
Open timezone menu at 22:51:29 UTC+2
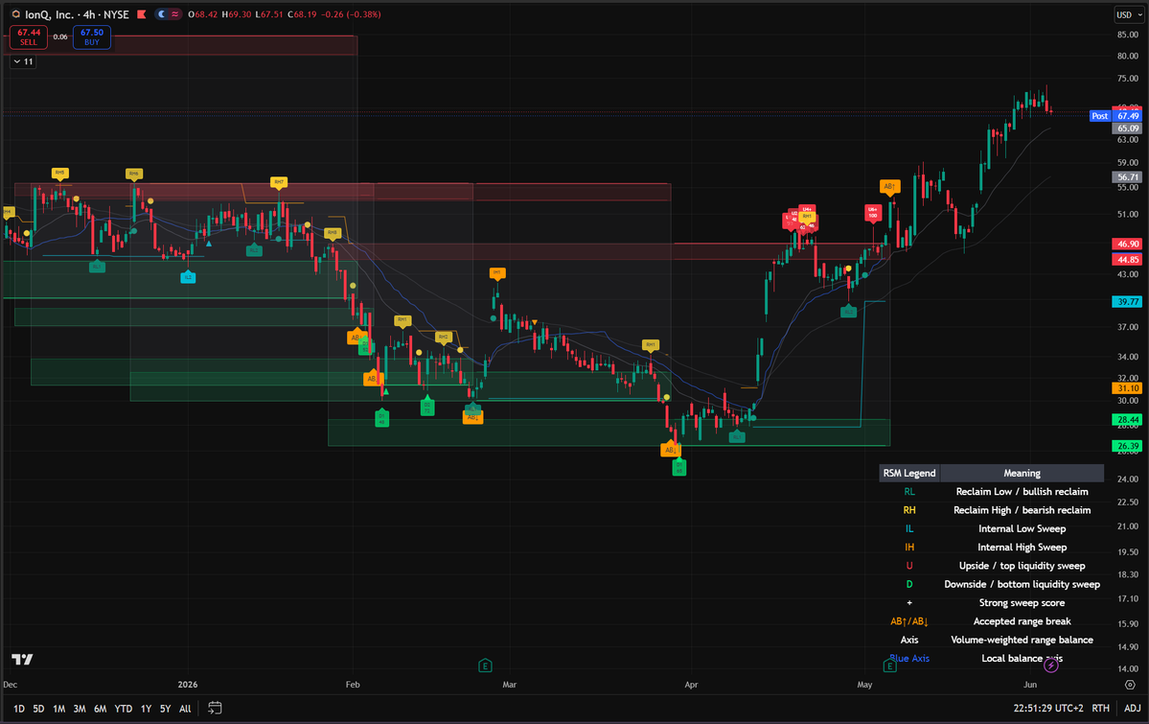click(1047, 709)
